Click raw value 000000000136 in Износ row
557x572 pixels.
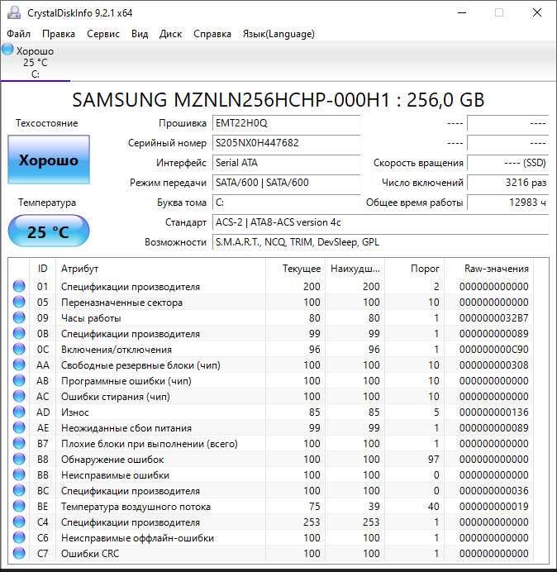(x=494, y=412)
